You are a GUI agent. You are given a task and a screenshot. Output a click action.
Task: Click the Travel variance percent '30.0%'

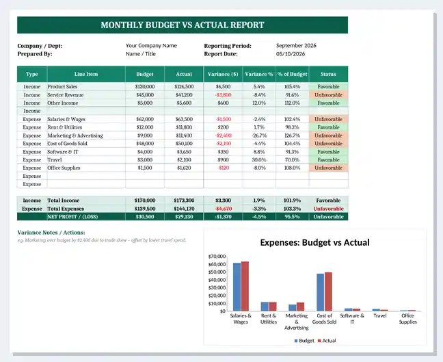pos(259,160)
